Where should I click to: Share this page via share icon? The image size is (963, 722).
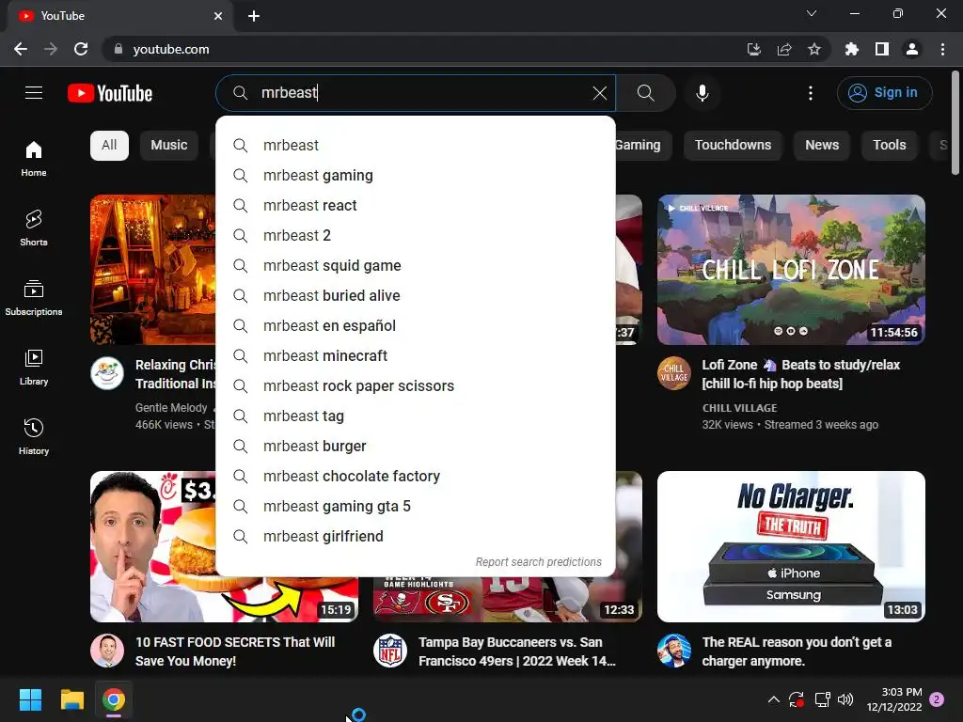click(x=783, y=49)
